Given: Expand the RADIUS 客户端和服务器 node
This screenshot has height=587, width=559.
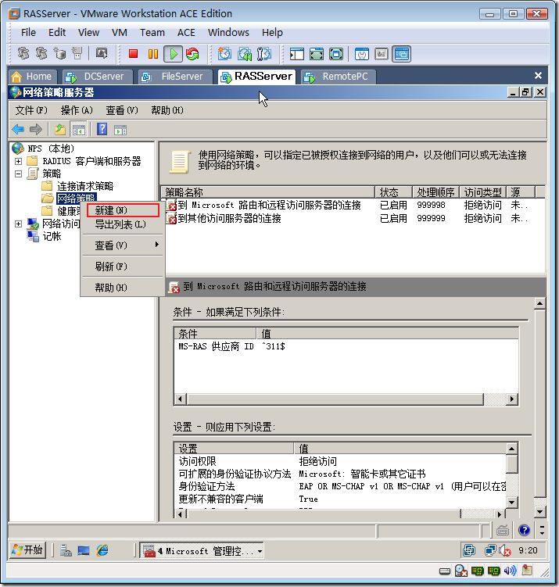Looking at the screenshot, I should (x=18, y=161).
